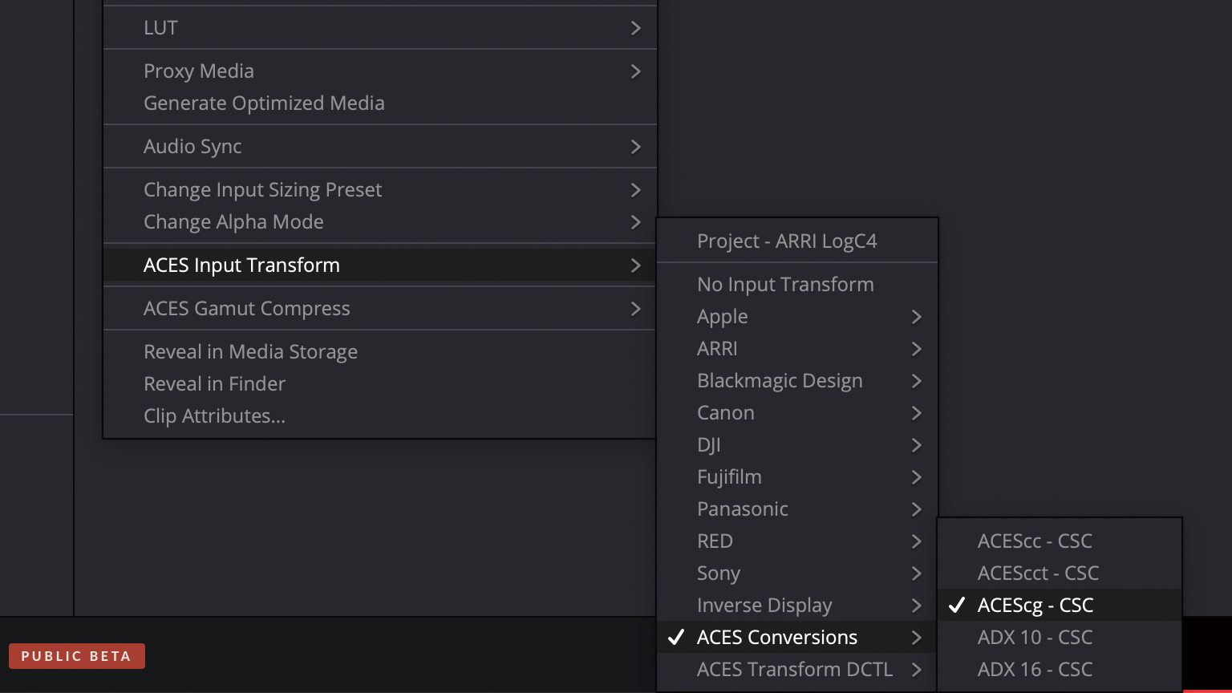Viewport: 1232px width, 693px height.
Task: Select ACES Input Transform menu entry
Action: [380, 265]
